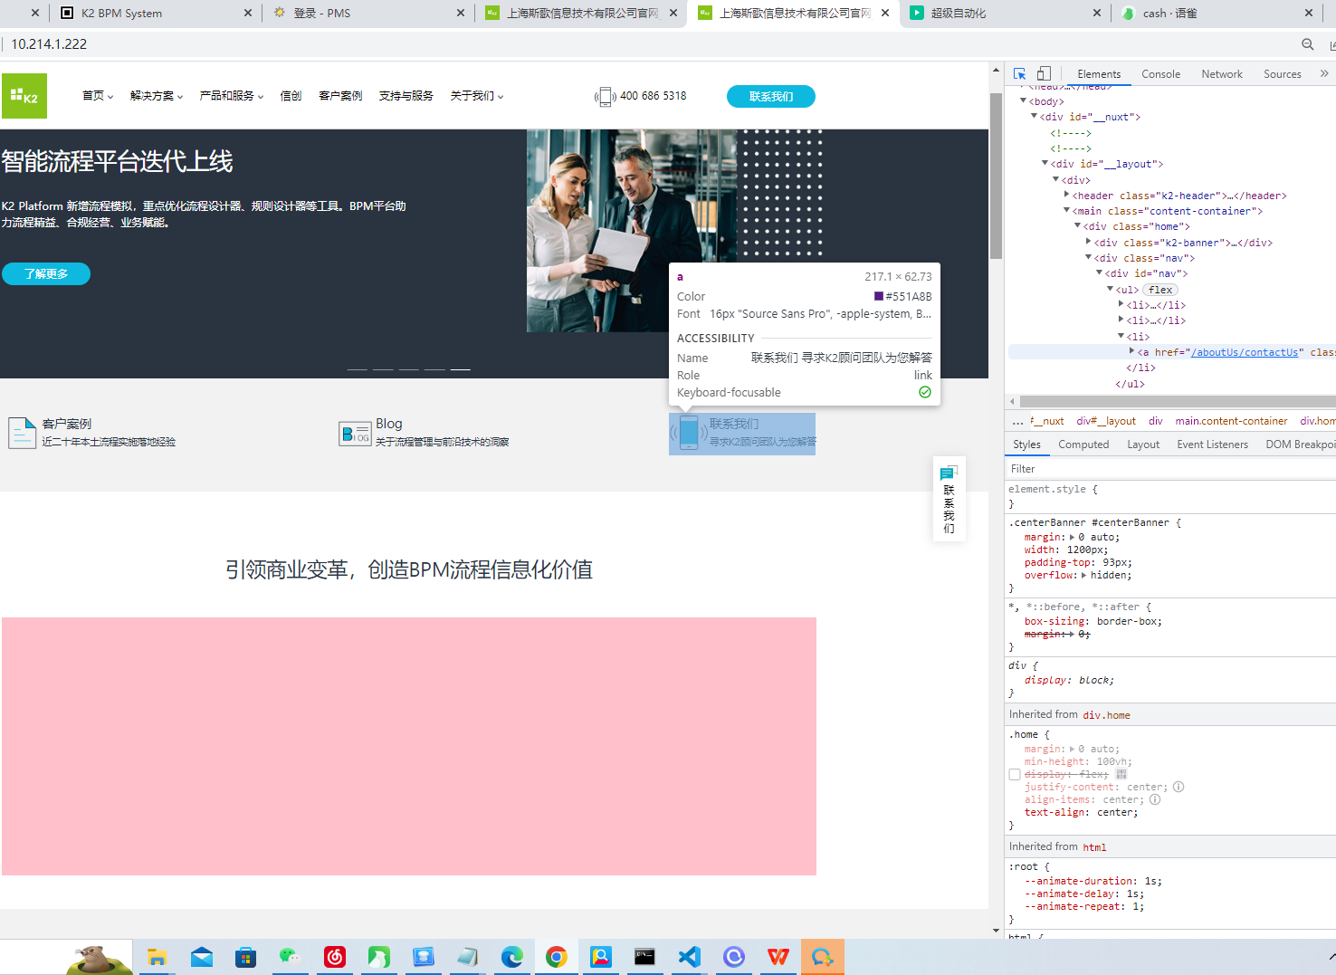
Task: Switch to the Layout tab
Action: tap(1143, 444)
